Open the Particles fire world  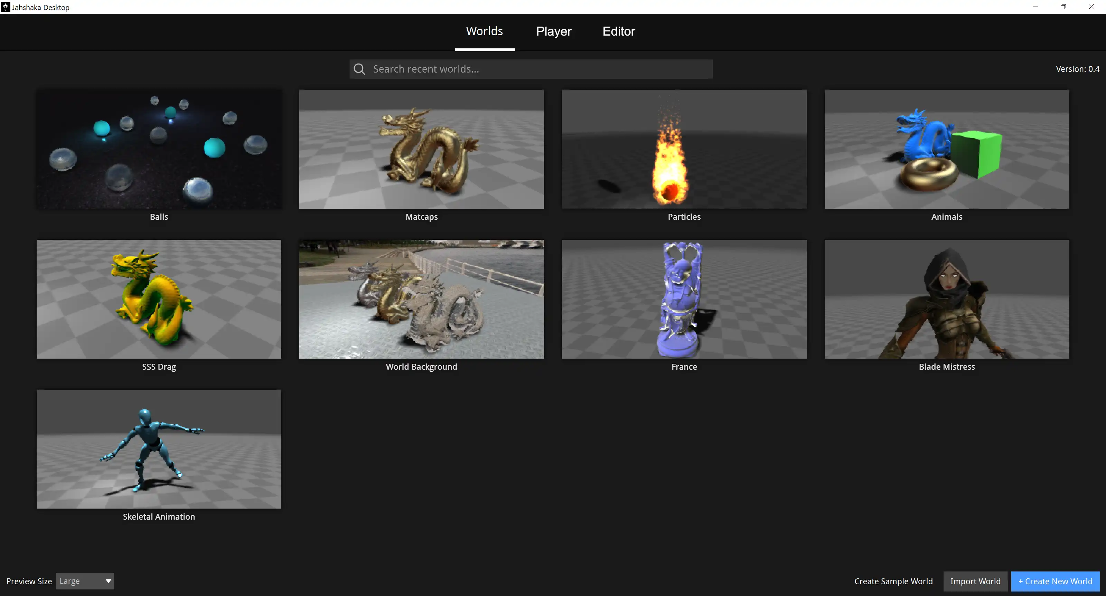(x=684, y=149)
